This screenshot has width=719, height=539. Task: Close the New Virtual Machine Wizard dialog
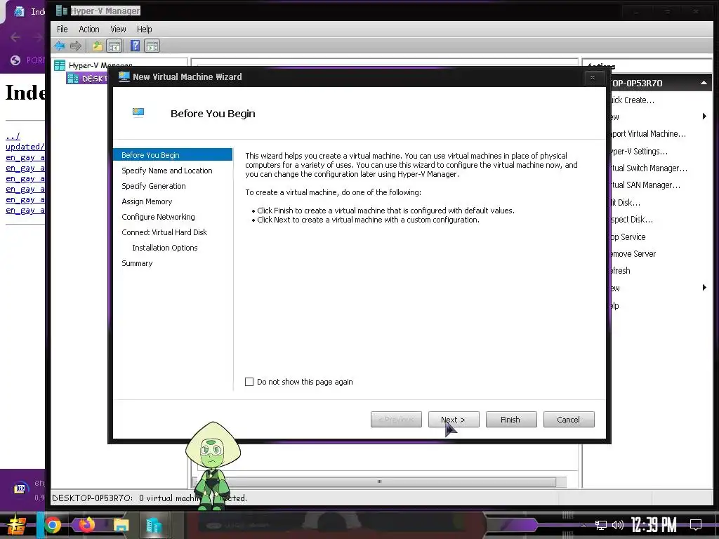pyautogui.click(x=593, y=77)
